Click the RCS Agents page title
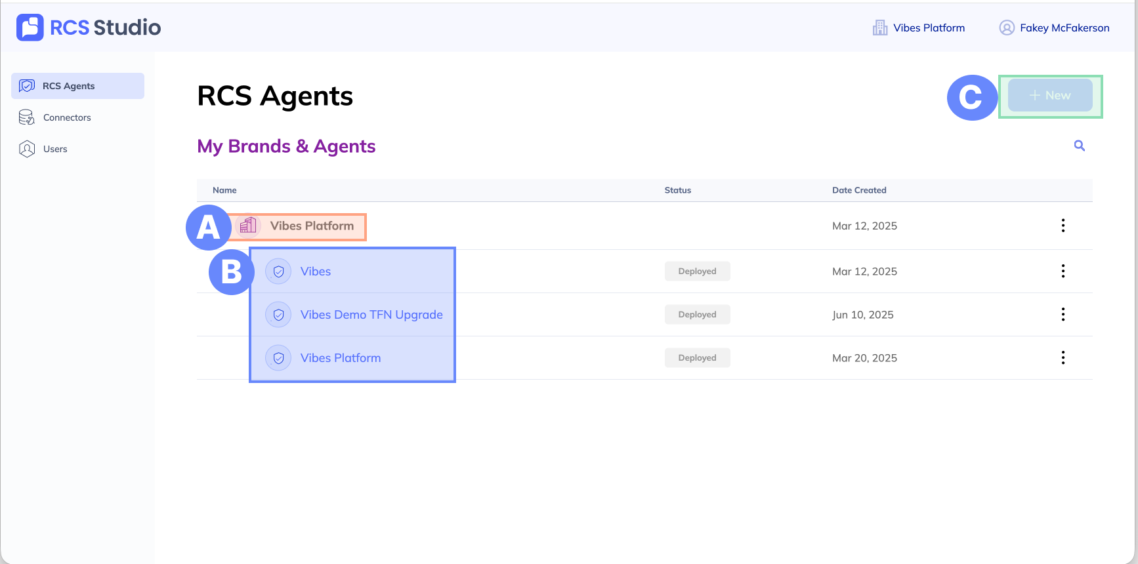The height and width of the screenshot is (564, 1138). tap(275, 96)
